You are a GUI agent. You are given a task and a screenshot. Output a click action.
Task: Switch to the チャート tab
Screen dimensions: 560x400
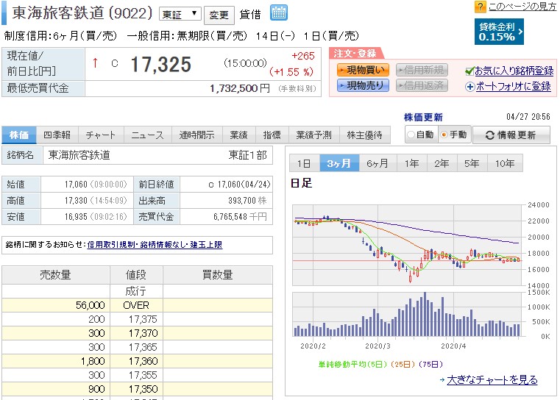coord(101,135)
